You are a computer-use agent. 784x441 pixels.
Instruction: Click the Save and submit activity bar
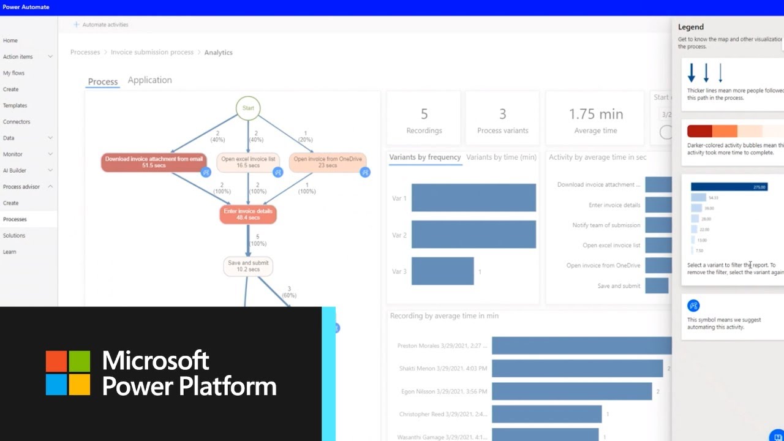[x=657, y=286]
